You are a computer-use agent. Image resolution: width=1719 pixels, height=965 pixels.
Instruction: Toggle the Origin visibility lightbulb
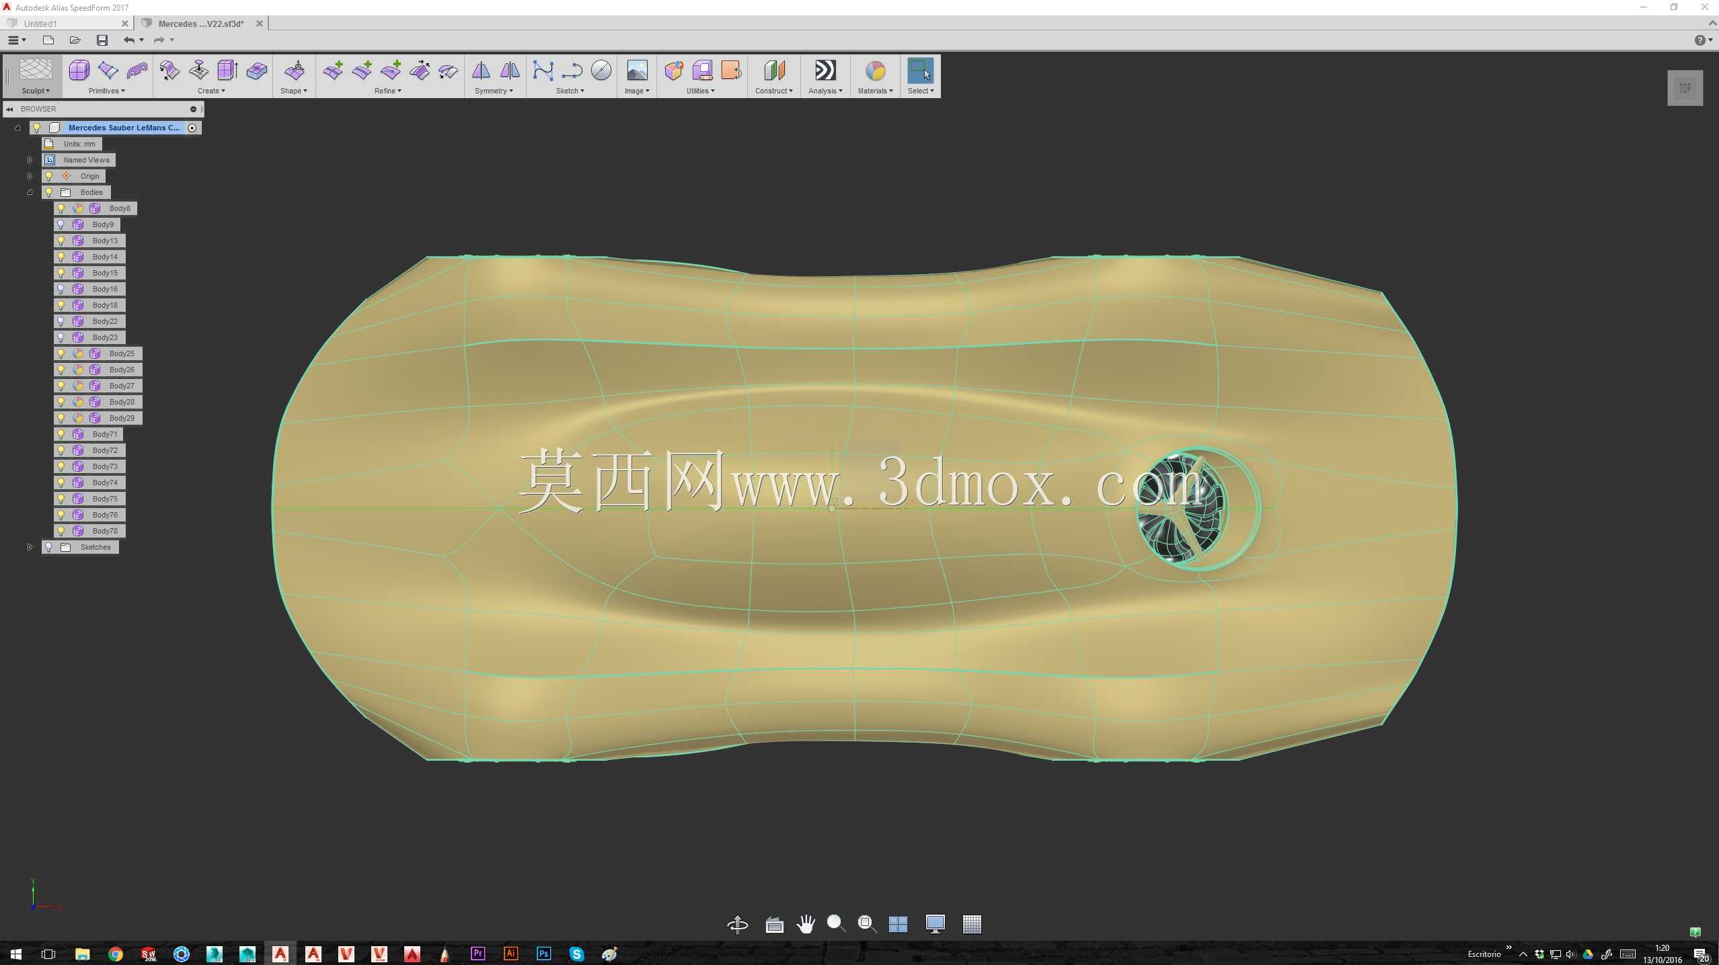(x=48, y=176)
